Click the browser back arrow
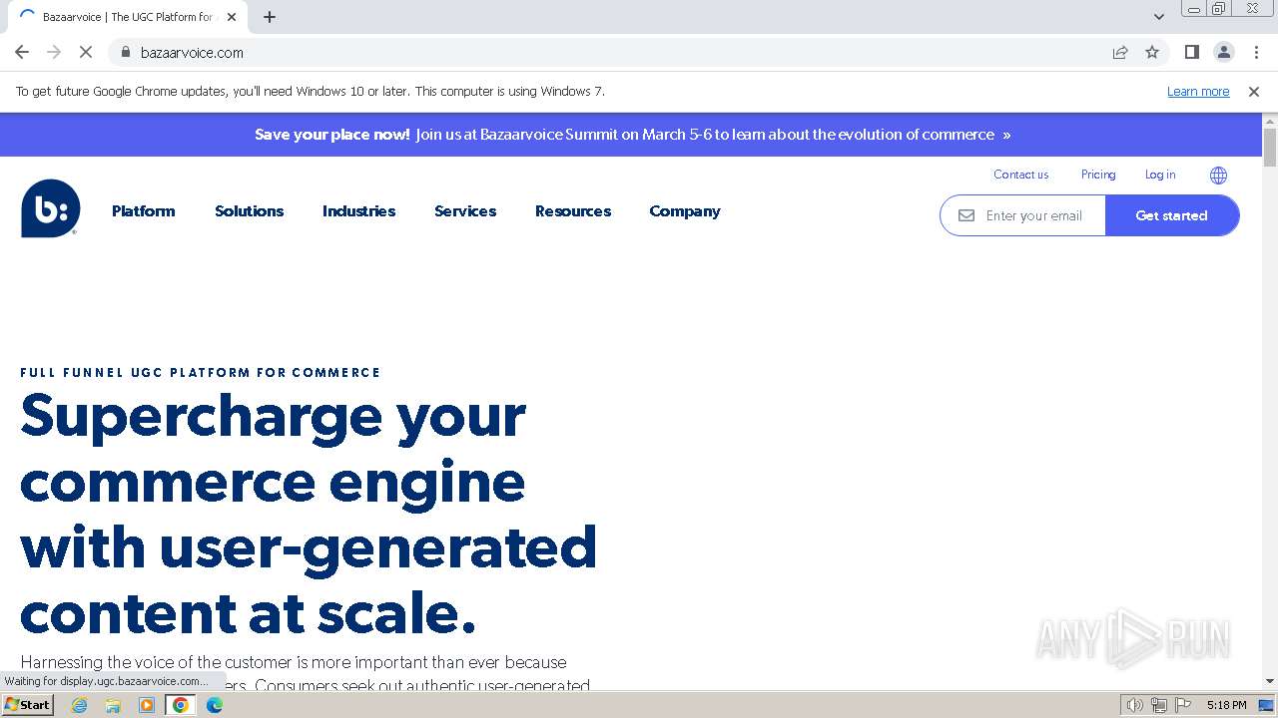Screen dimensions: 1278x718 pos(22,53)
